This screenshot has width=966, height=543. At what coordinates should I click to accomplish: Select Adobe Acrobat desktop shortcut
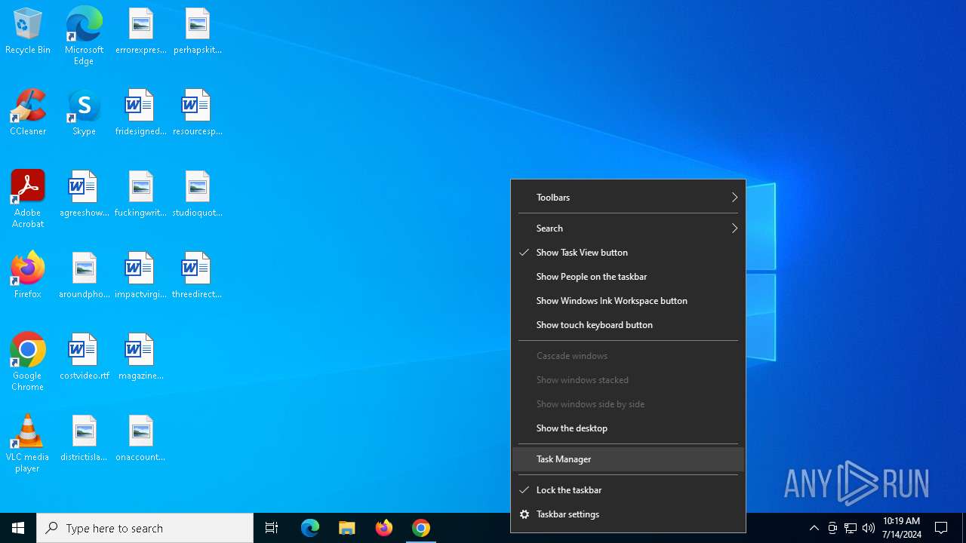pyautogui.click(x=28, y=199)
